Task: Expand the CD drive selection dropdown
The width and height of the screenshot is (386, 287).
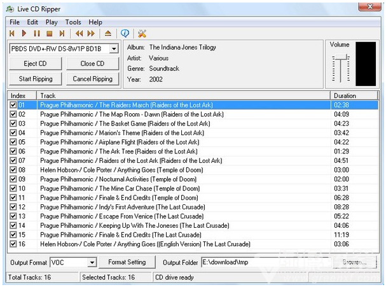Action: pyautogui.click(x=114, y=49)
